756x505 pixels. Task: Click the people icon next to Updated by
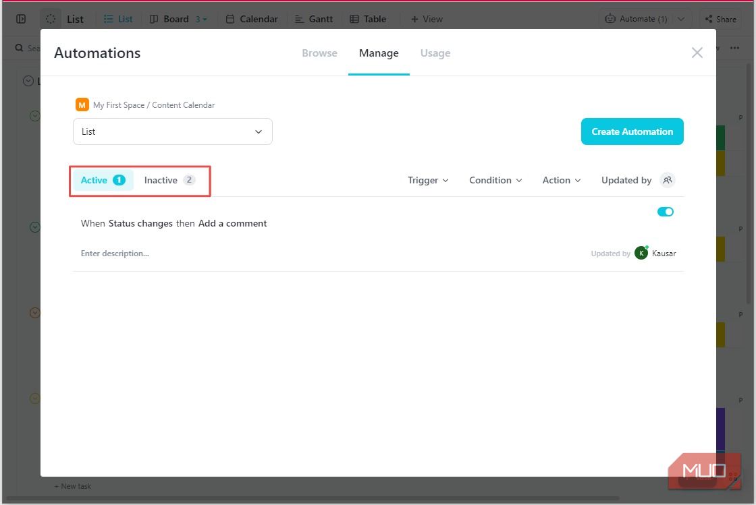(667, 180)
